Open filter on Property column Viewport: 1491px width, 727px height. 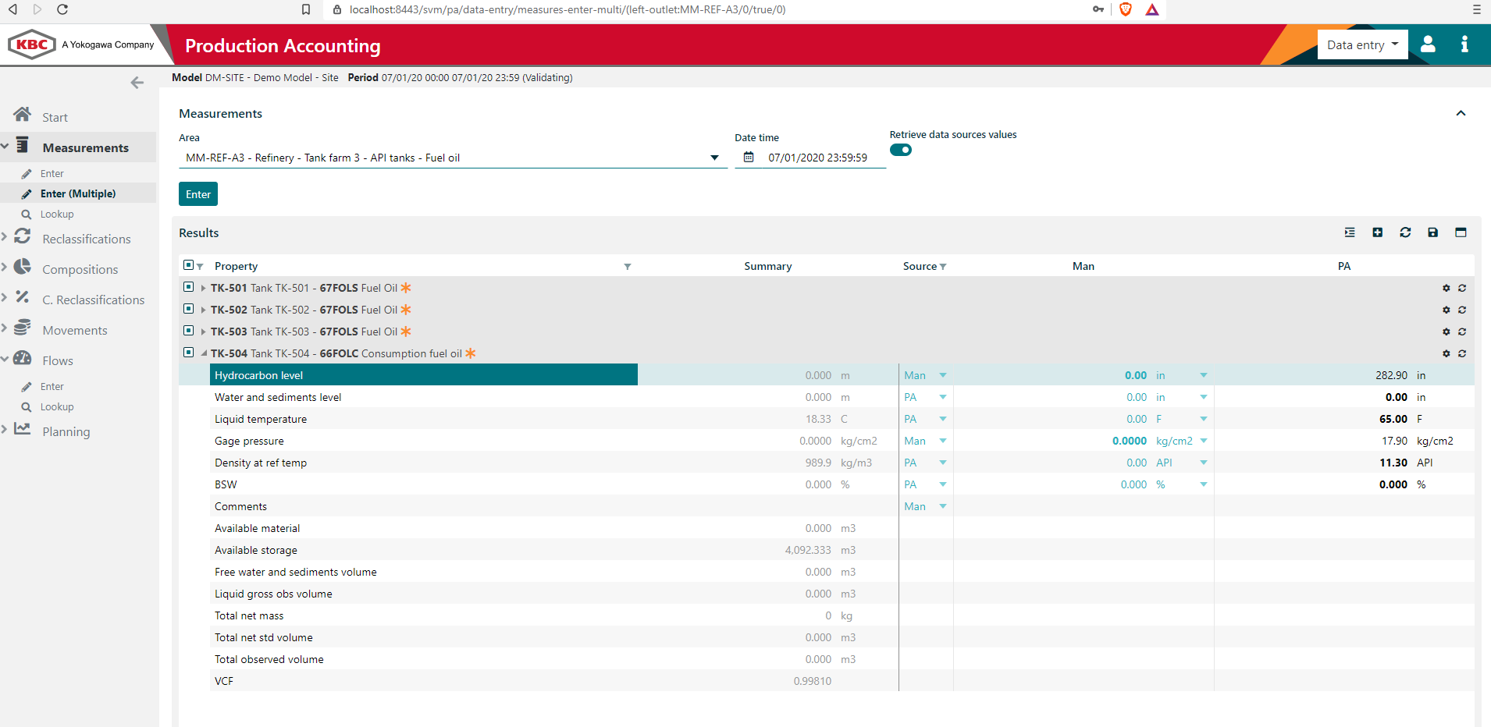click(628, 266)
